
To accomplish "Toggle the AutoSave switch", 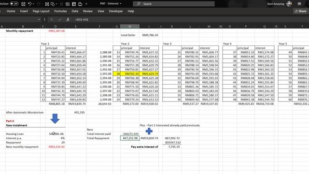I will tap(14, 3).
